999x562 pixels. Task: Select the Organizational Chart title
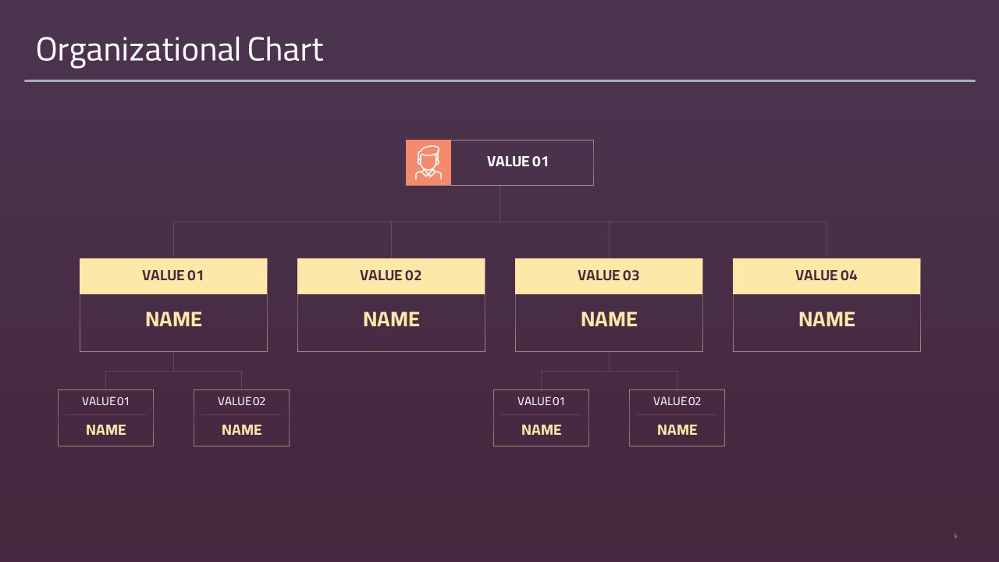click(x=180, y=50)
